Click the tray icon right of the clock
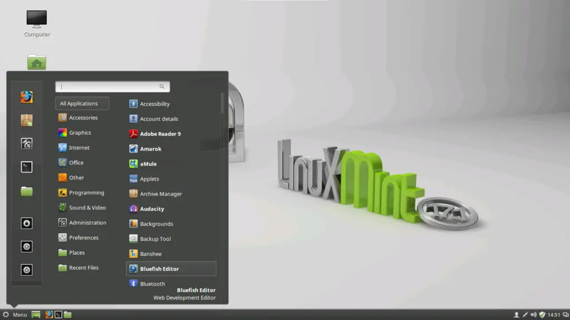Screen dimensions: 570x320 click(566, 314)
